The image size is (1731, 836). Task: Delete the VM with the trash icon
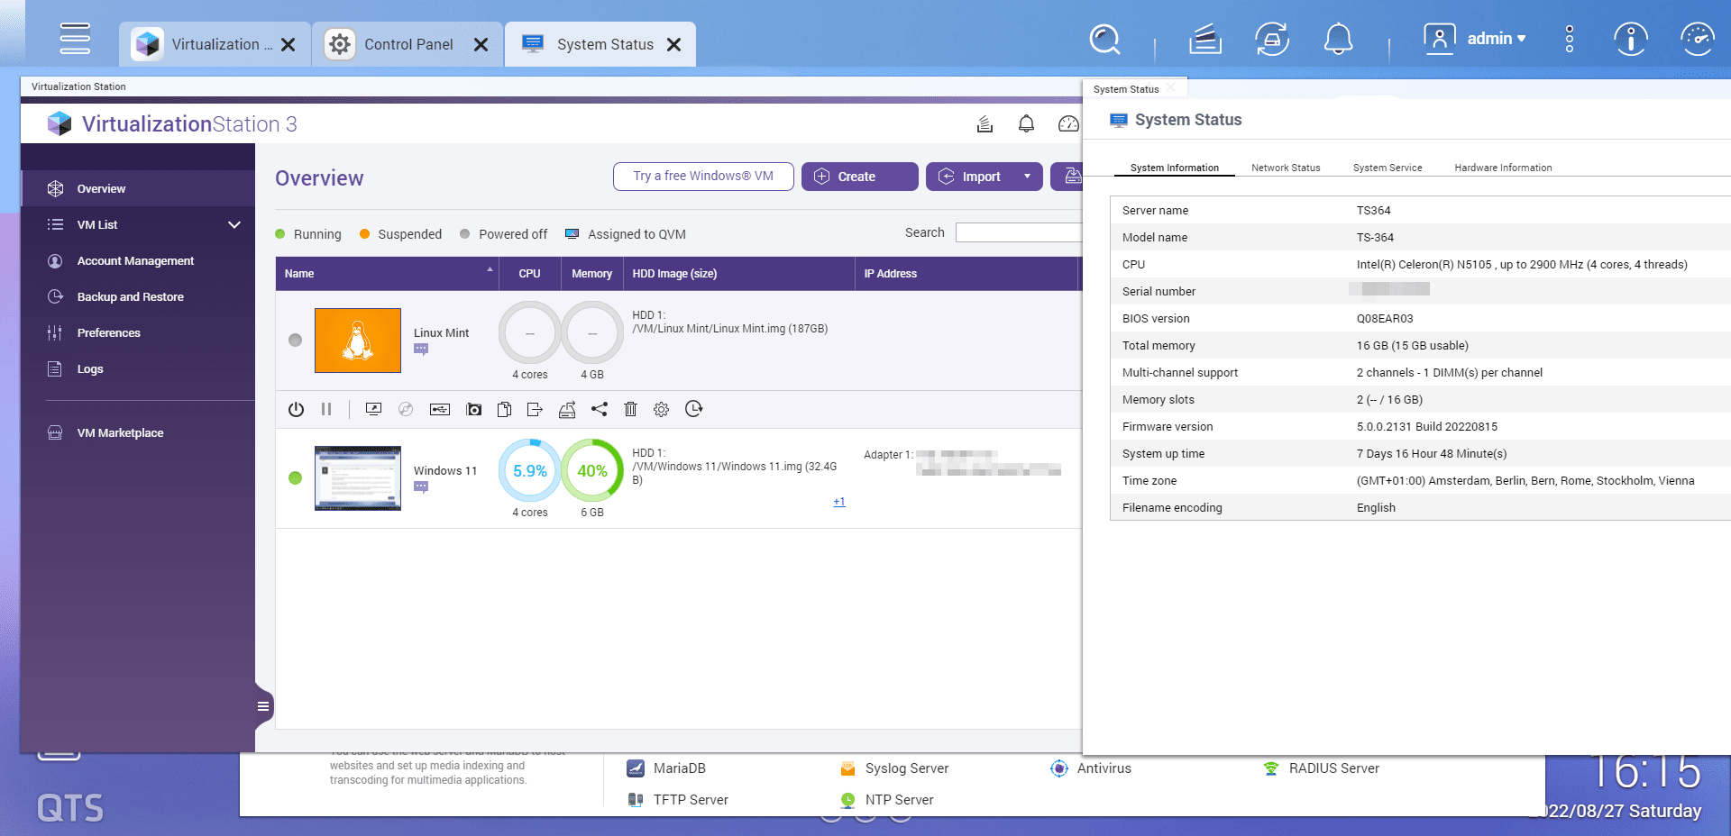click(631, 409)
